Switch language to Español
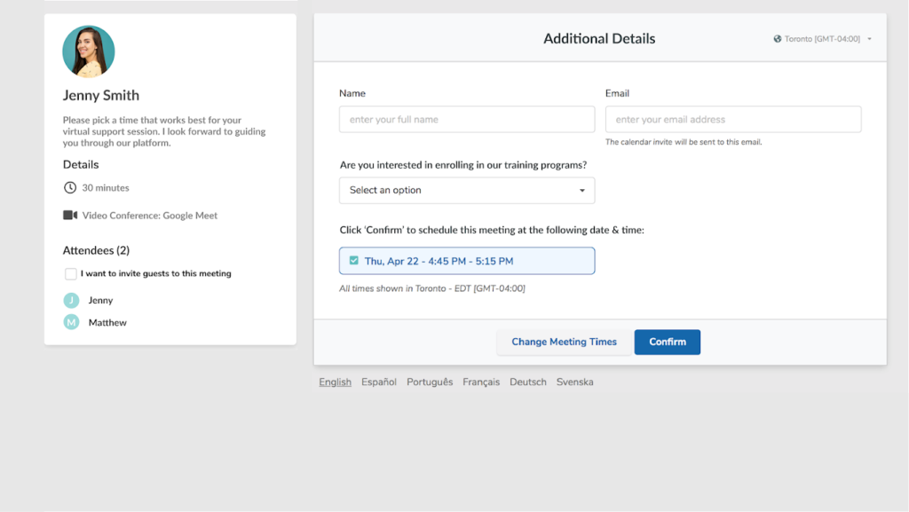This screenshot has height=512, width=909. [378, 382]
